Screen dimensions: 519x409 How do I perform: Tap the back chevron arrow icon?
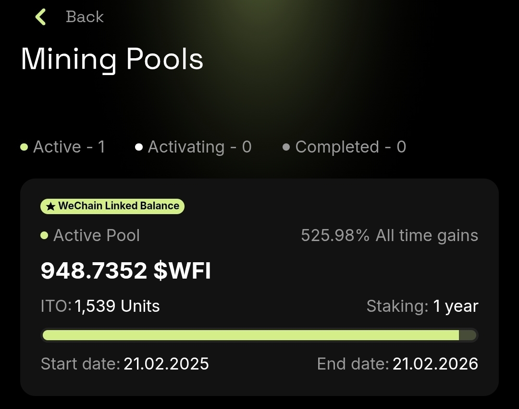click(40, 17)
